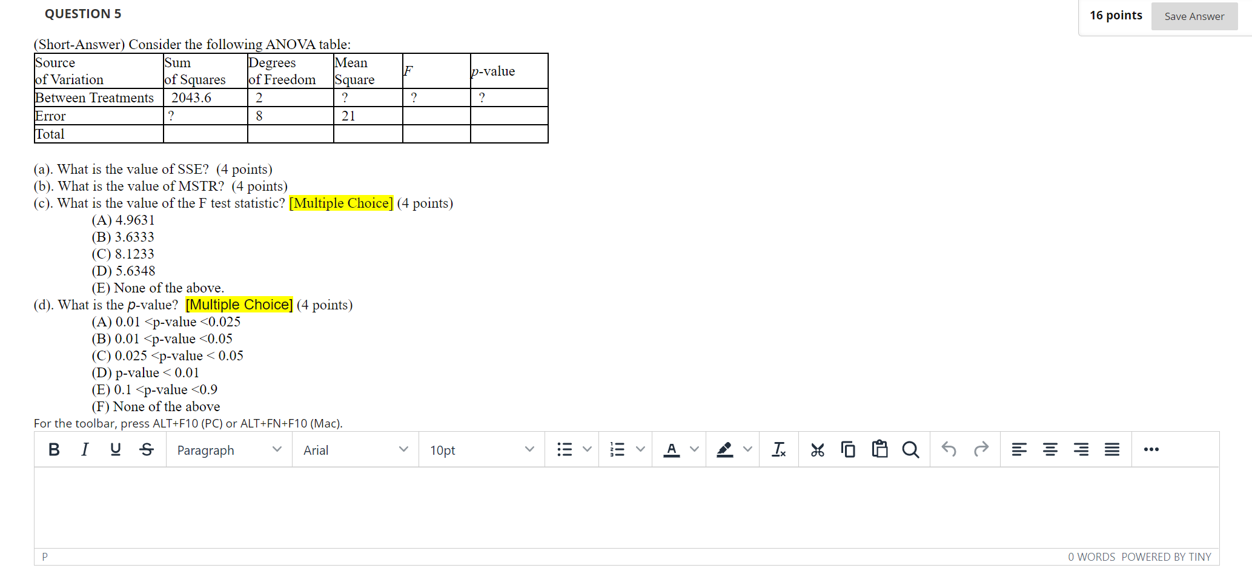Center align the text
The width and height of the screenshot is (1252, 568).
1050,449
